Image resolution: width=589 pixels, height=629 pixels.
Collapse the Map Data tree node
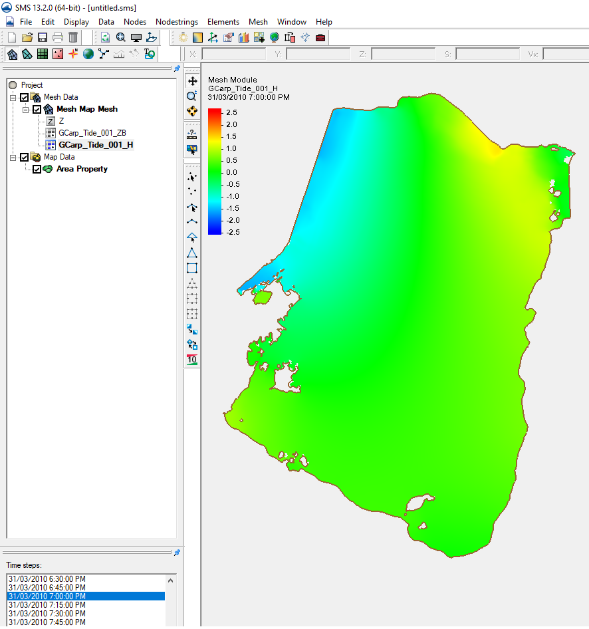(x=13, y=157)
